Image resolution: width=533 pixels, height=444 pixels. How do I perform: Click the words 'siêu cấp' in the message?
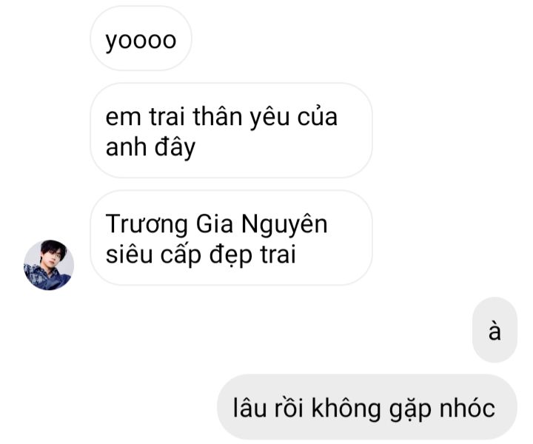[x=153, y=255]
